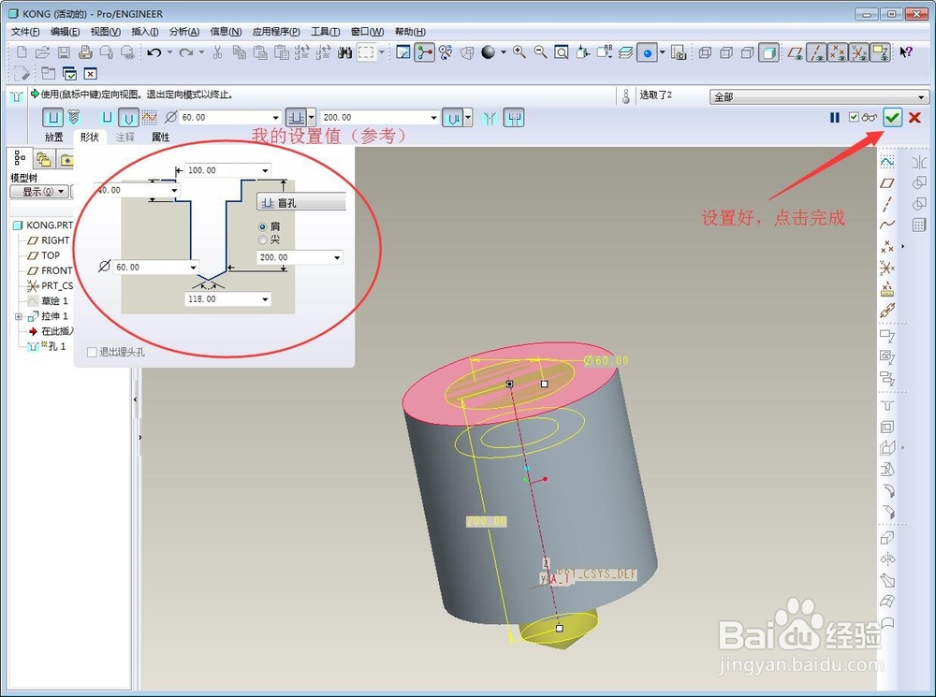This screenshot has height=697, width=936.
Task: Open the 全部 selection filter dropdown
Action: pyautogui.click(x=921, y=96)
